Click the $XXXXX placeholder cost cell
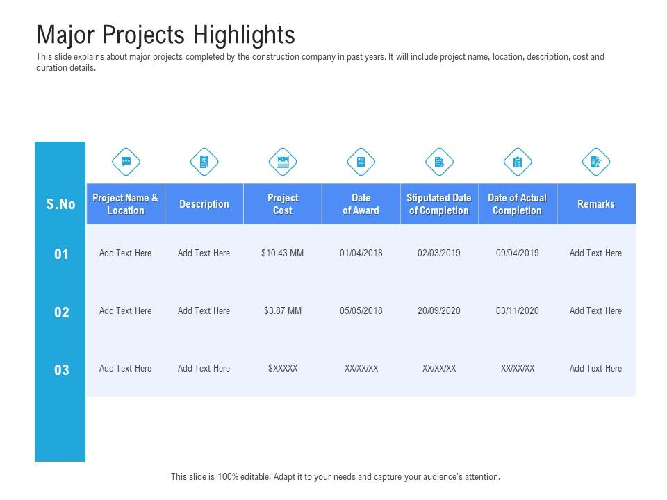Viewport: 667px width, 500px height. click(283, 368)
